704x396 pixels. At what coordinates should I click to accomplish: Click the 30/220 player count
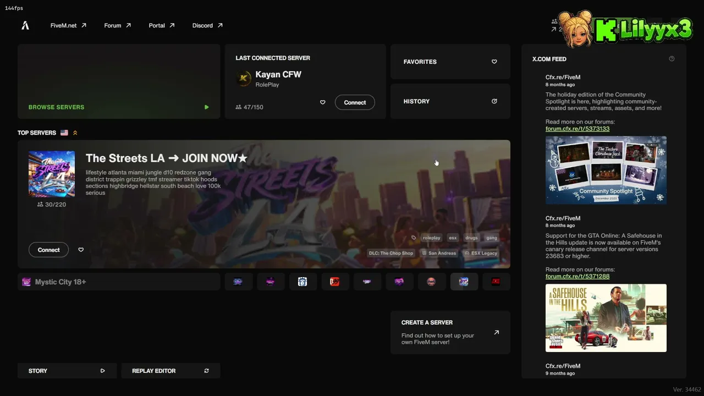[52, 205]
